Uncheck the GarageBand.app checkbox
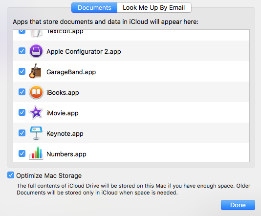 (22, 71)
